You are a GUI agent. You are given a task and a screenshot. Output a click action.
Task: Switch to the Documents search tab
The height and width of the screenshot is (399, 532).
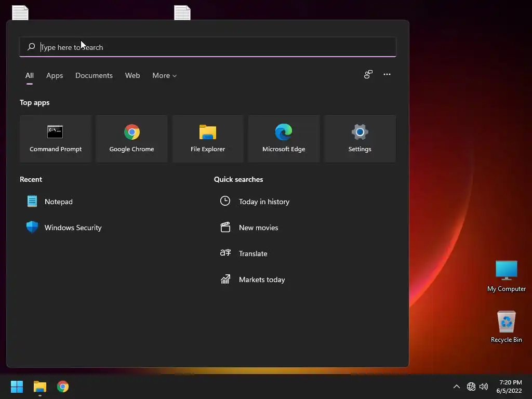click(x=94, y=75)
